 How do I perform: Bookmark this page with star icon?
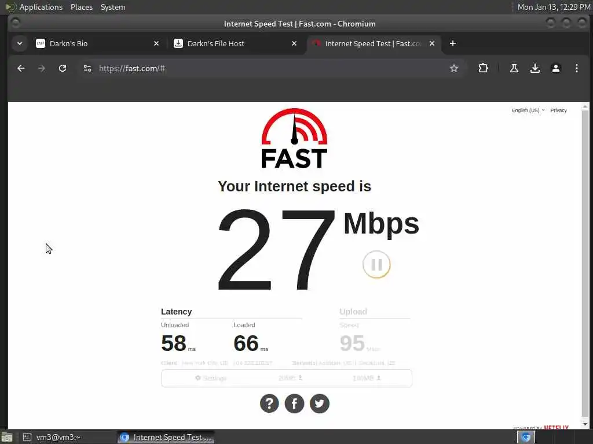coord(454,68)
